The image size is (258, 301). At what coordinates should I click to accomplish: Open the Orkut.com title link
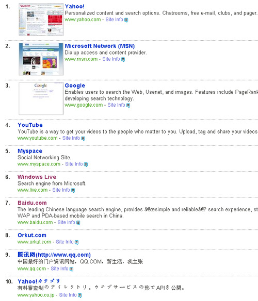click(x=32, y=235)
